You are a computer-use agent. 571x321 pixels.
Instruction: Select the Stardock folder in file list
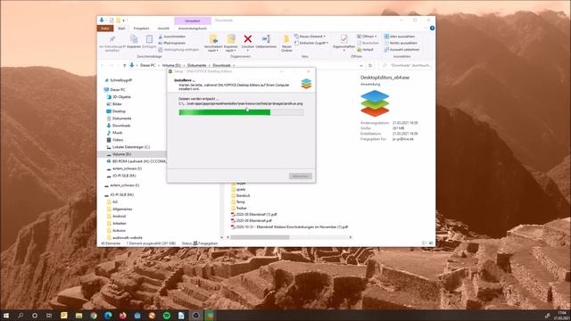243,196
